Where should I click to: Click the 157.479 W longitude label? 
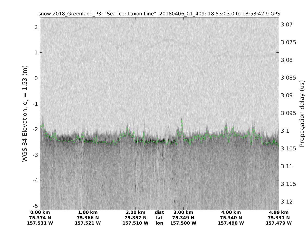point(279,223)
